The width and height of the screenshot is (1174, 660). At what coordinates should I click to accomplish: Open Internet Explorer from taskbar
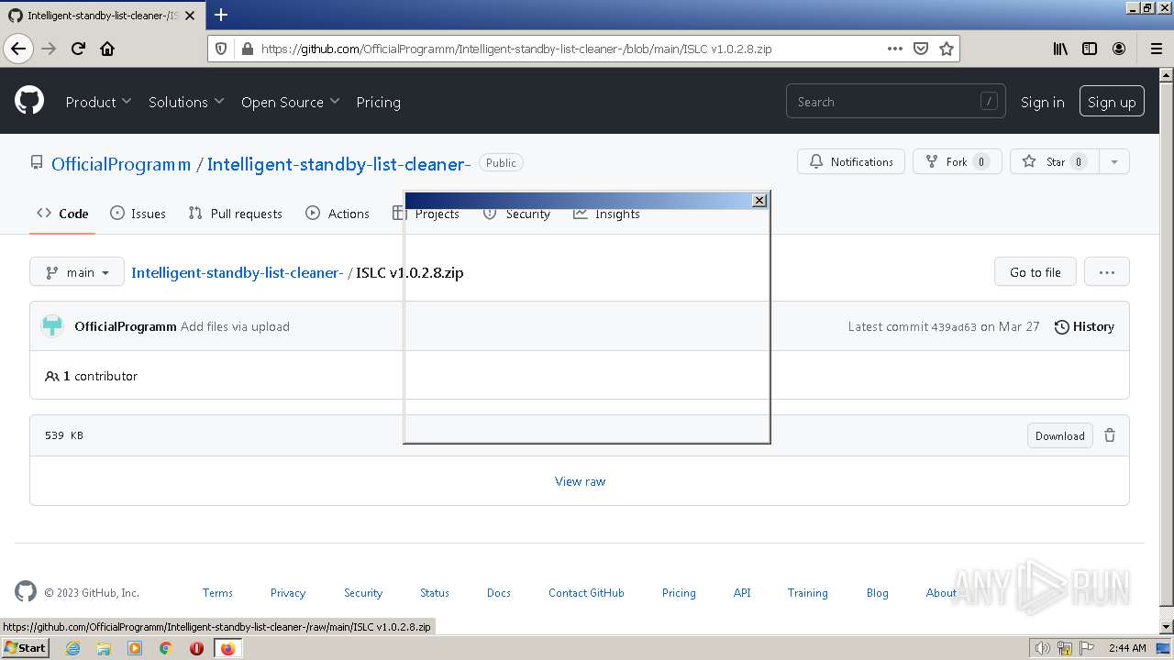pyautogui.click(x=72, y=648)
